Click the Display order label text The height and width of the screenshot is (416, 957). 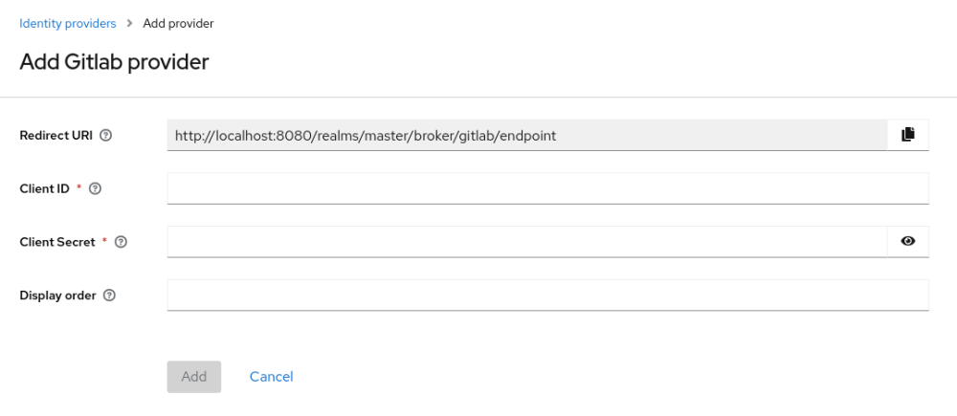coord(58,296)
